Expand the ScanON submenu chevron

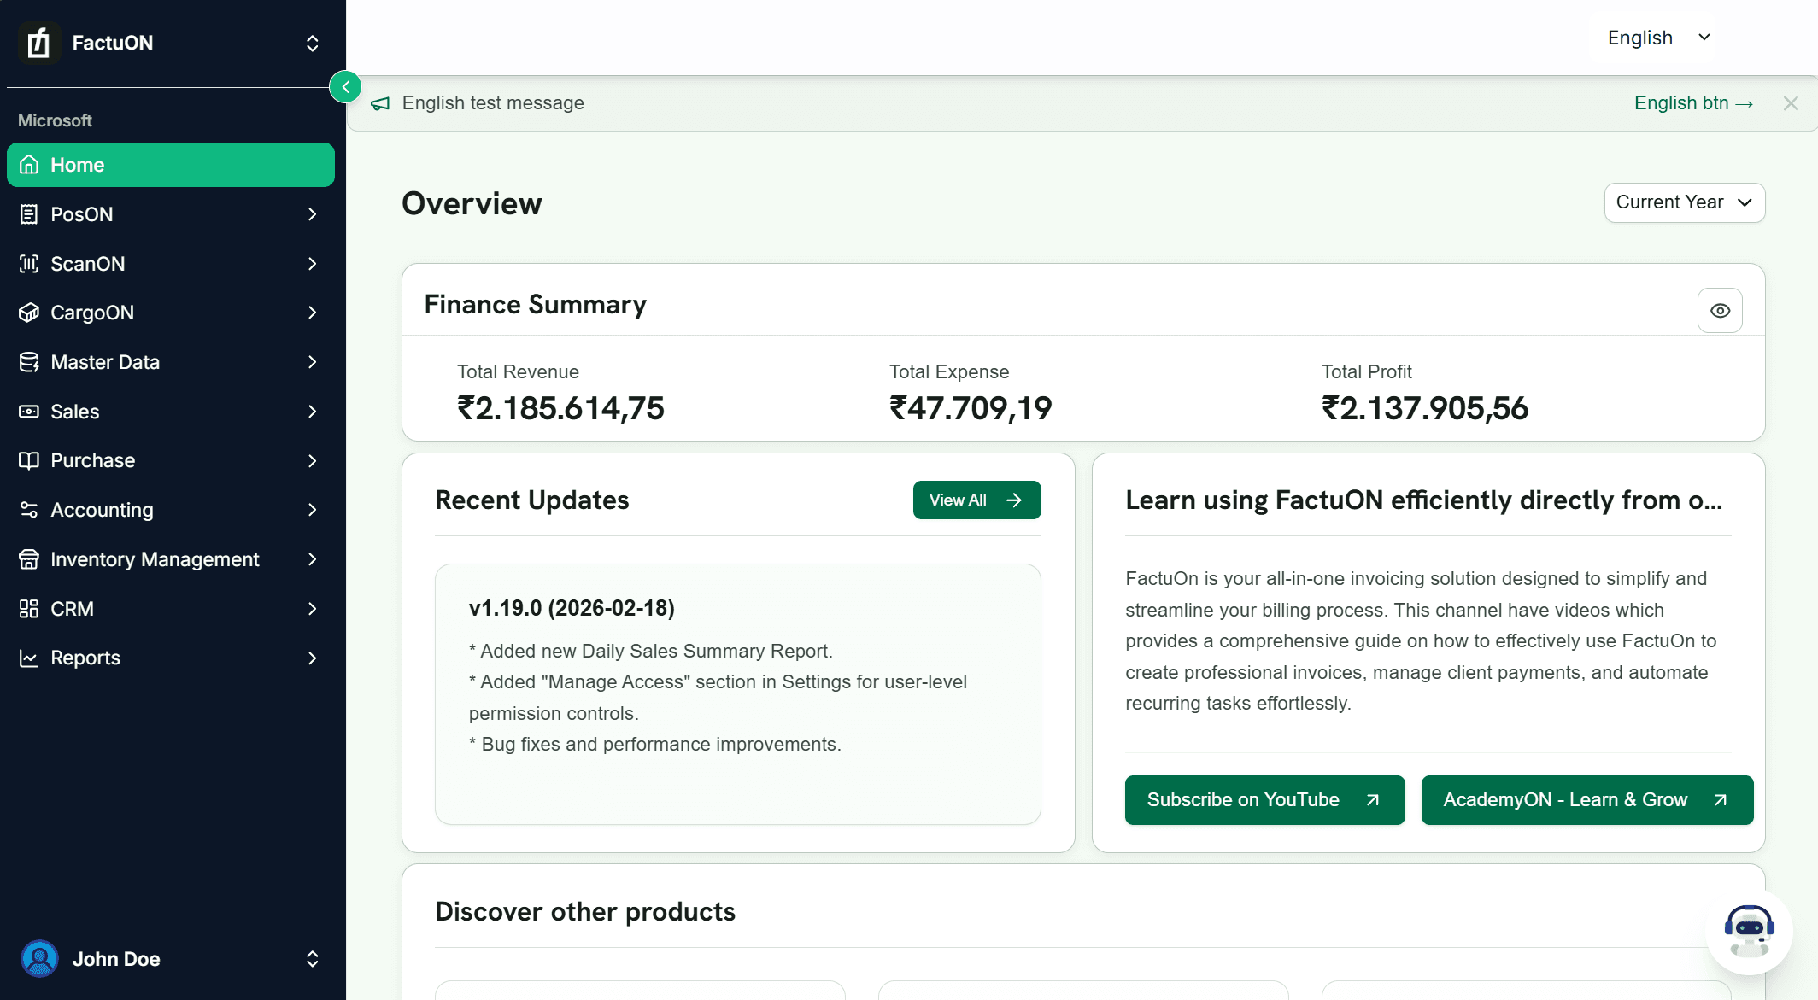point(313,264)
